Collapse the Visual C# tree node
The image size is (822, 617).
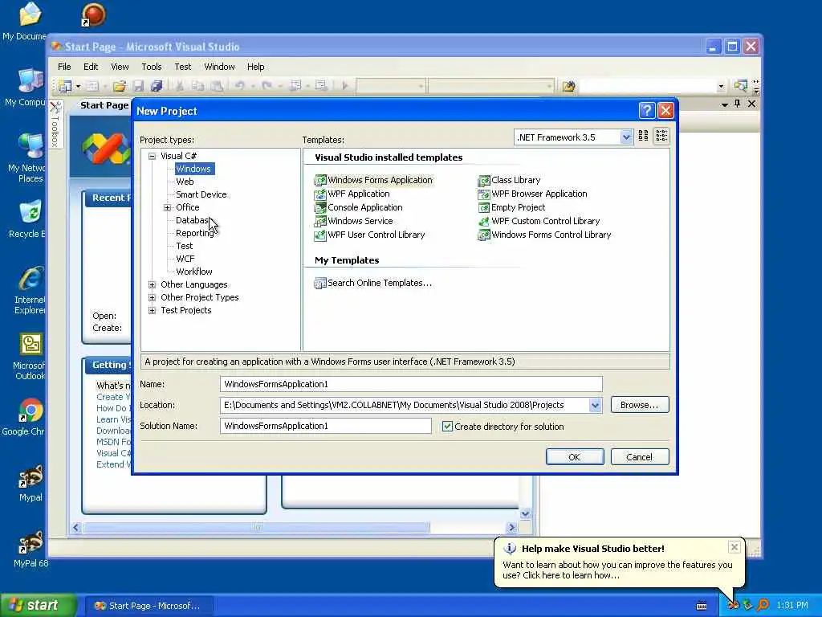pyautogui.click(x=152, y=156)
